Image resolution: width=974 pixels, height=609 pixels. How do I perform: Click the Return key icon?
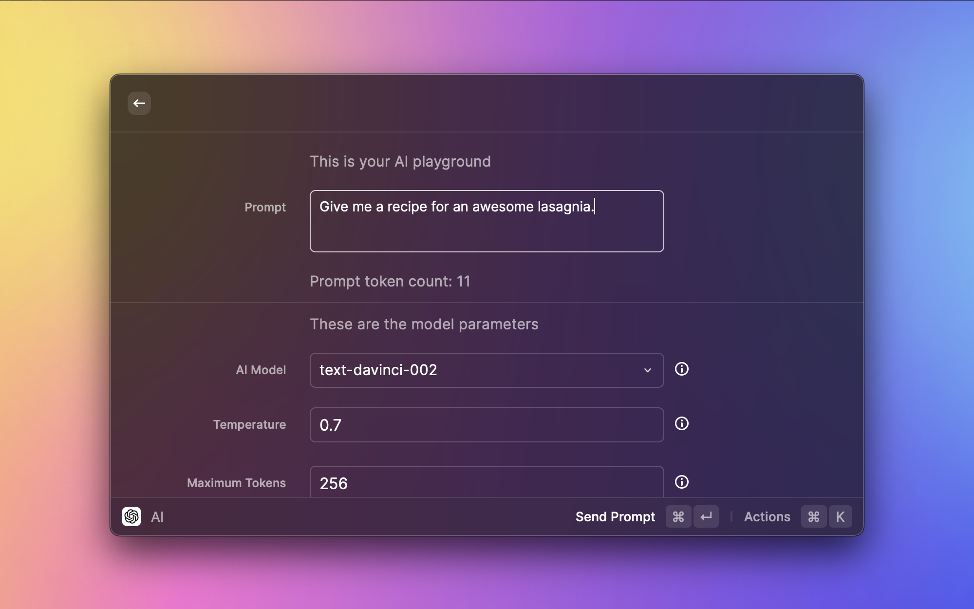coord(706,516)
